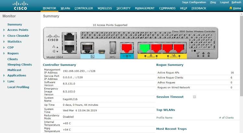Click the RJ45 console port on controller
Image resolution: width=243 pixels, height=133 pixels.
pyautogui.click(x=87, y=48)
